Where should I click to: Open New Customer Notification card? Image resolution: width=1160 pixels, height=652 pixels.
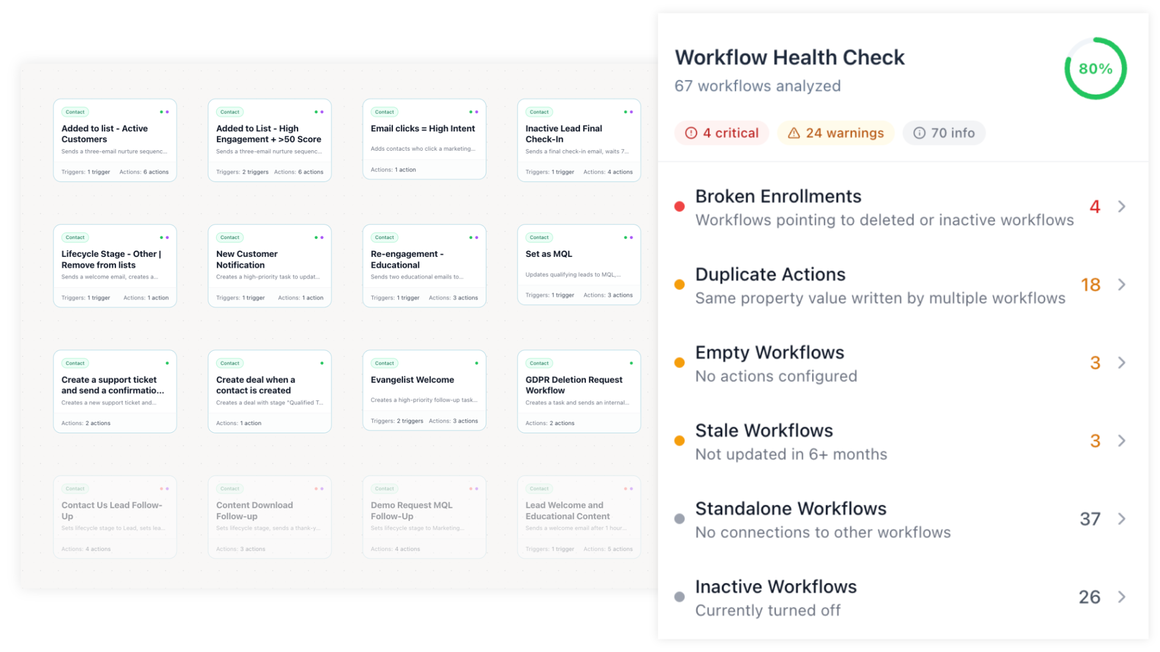(270, 266)
